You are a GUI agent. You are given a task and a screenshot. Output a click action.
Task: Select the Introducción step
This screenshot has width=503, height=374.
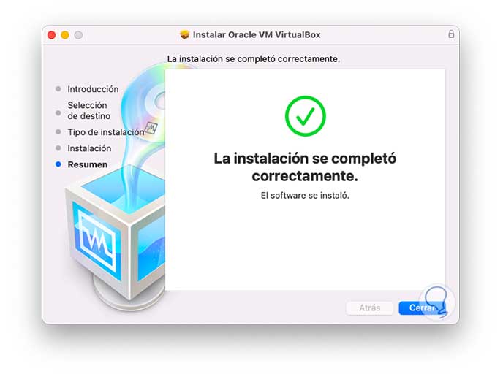[93, 89]
